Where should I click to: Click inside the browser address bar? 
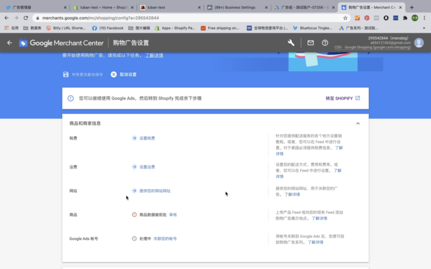tap(160, 18)
